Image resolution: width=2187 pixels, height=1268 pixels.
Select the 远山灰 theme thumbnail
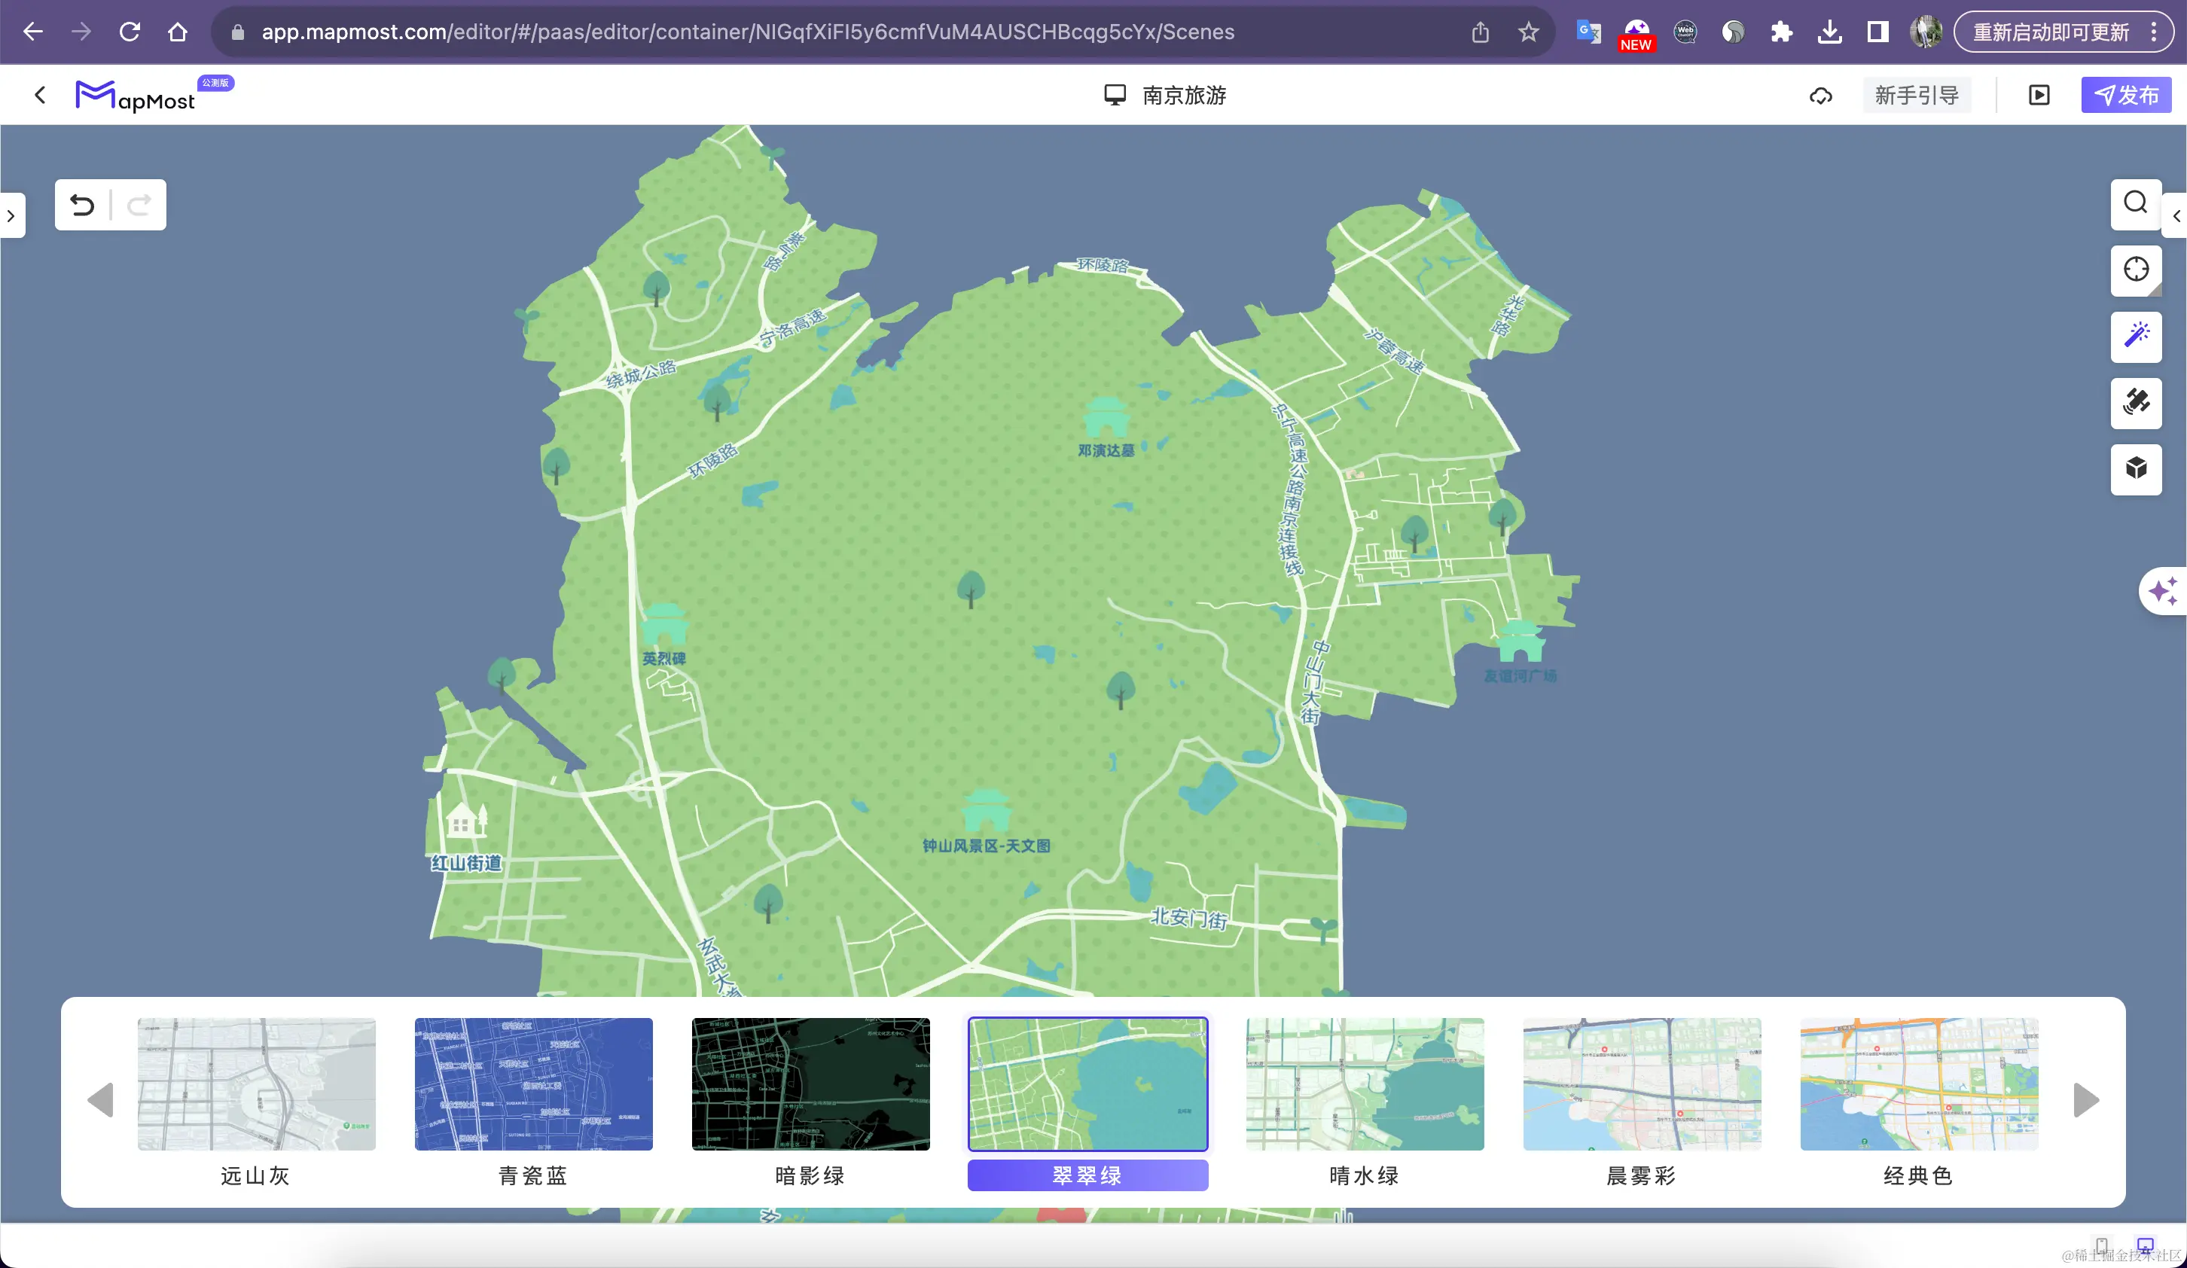point(257,1084)
